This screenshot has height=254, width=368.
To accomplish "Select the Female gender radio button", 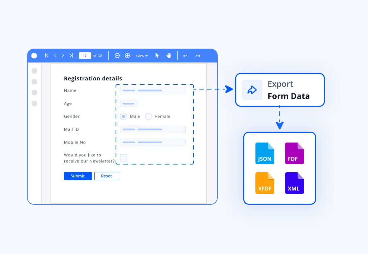I will 149,116.
